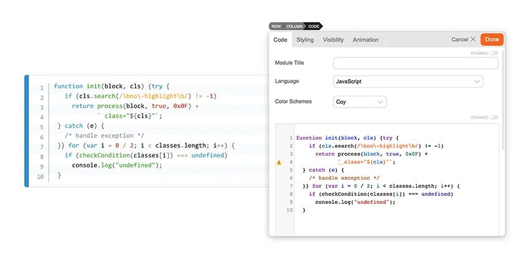Click line number 10 in the editor gutter
This screenshot has width=529, height=260.
coord(289,210)
